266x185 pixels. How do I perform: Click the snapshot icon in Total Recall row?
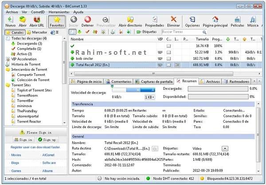(177, 65)
